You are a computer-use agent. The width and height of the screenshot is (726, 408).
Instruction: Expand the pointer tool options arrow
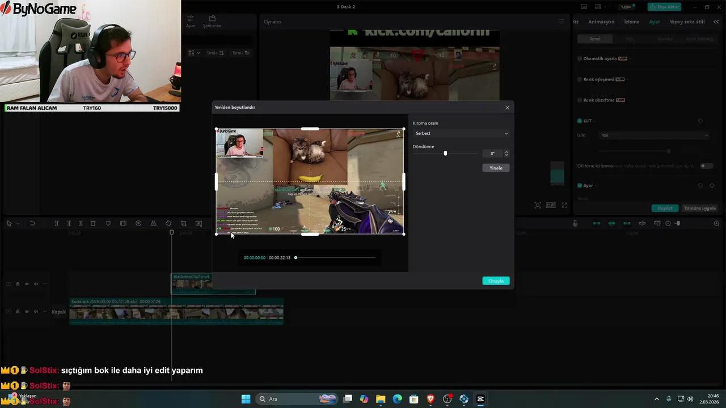[17, 224]
